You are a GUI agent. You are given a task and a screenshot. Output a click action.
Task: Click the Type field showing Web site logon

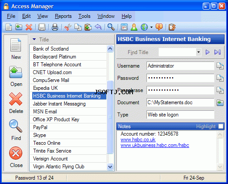(x=180, y=115)
